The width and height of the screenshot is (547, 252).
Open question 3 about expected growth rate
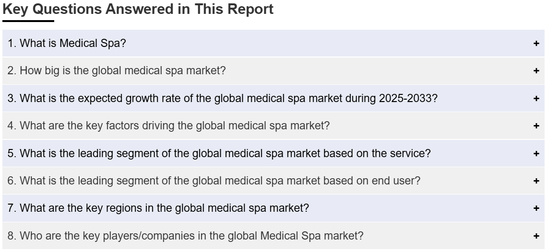click(223, 98)
